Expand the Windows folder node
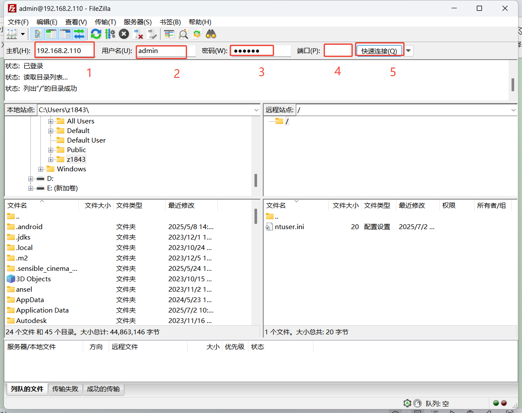Image resolution: width=522 pixels, height=413 pixels. 41,169
